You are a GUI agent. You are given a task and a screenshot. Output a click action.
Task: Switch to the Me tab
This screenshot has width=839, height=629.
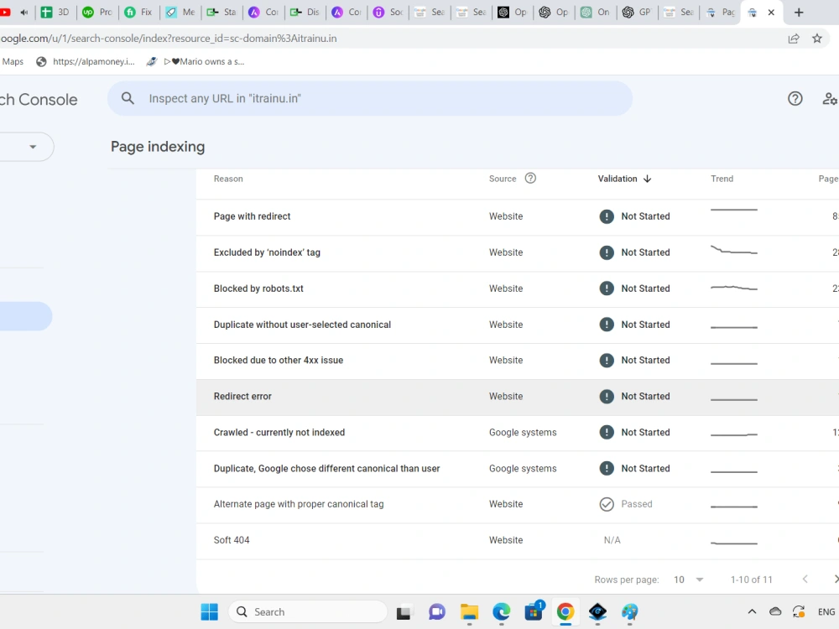(181, 13)
